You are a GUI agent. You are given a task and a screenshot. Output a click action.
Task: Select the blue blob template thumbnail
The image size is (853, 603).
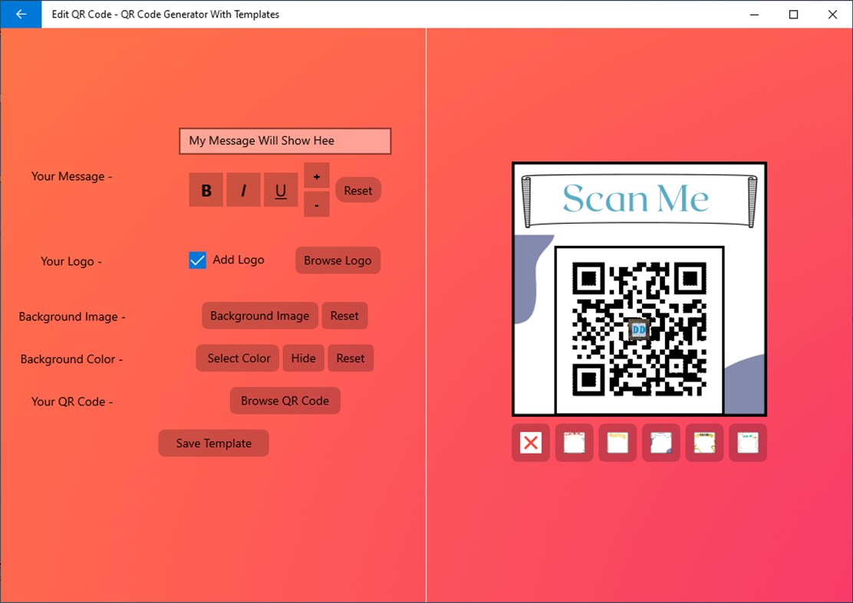(x=661, y=443)
